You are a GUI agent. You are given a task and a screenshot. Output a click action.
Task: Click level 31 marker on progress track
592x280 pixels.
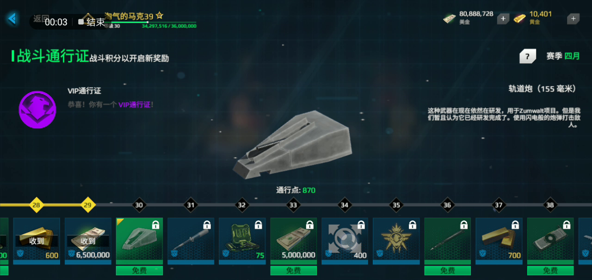(x=191, y=205)
